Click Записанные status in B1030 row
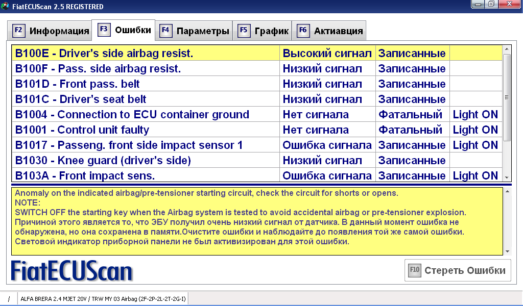 [x=413, y=161]
